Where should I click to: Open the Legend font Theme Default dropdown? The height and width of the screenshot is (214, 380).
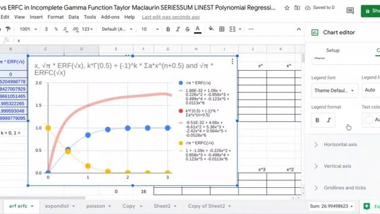[334, 90]
